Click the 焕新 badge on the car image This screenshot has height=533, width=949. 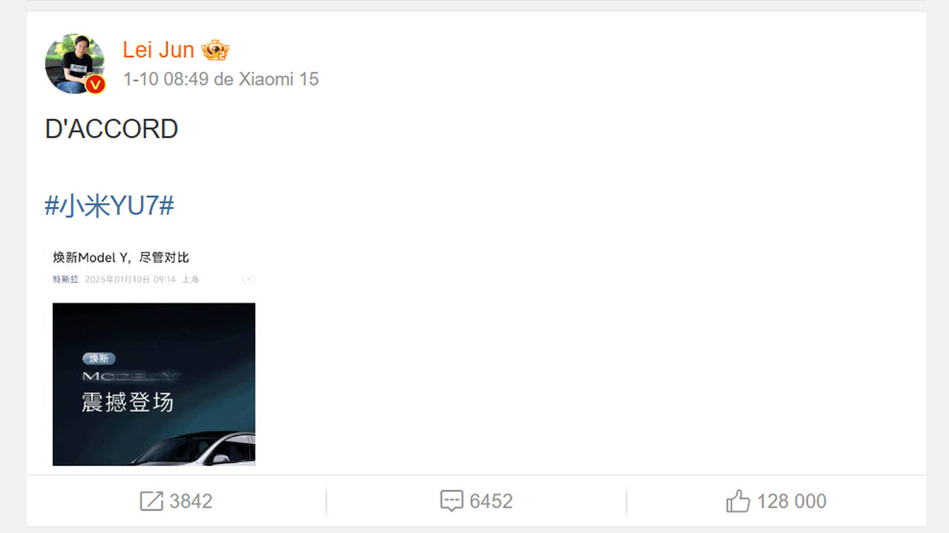[x=99, y=358]
